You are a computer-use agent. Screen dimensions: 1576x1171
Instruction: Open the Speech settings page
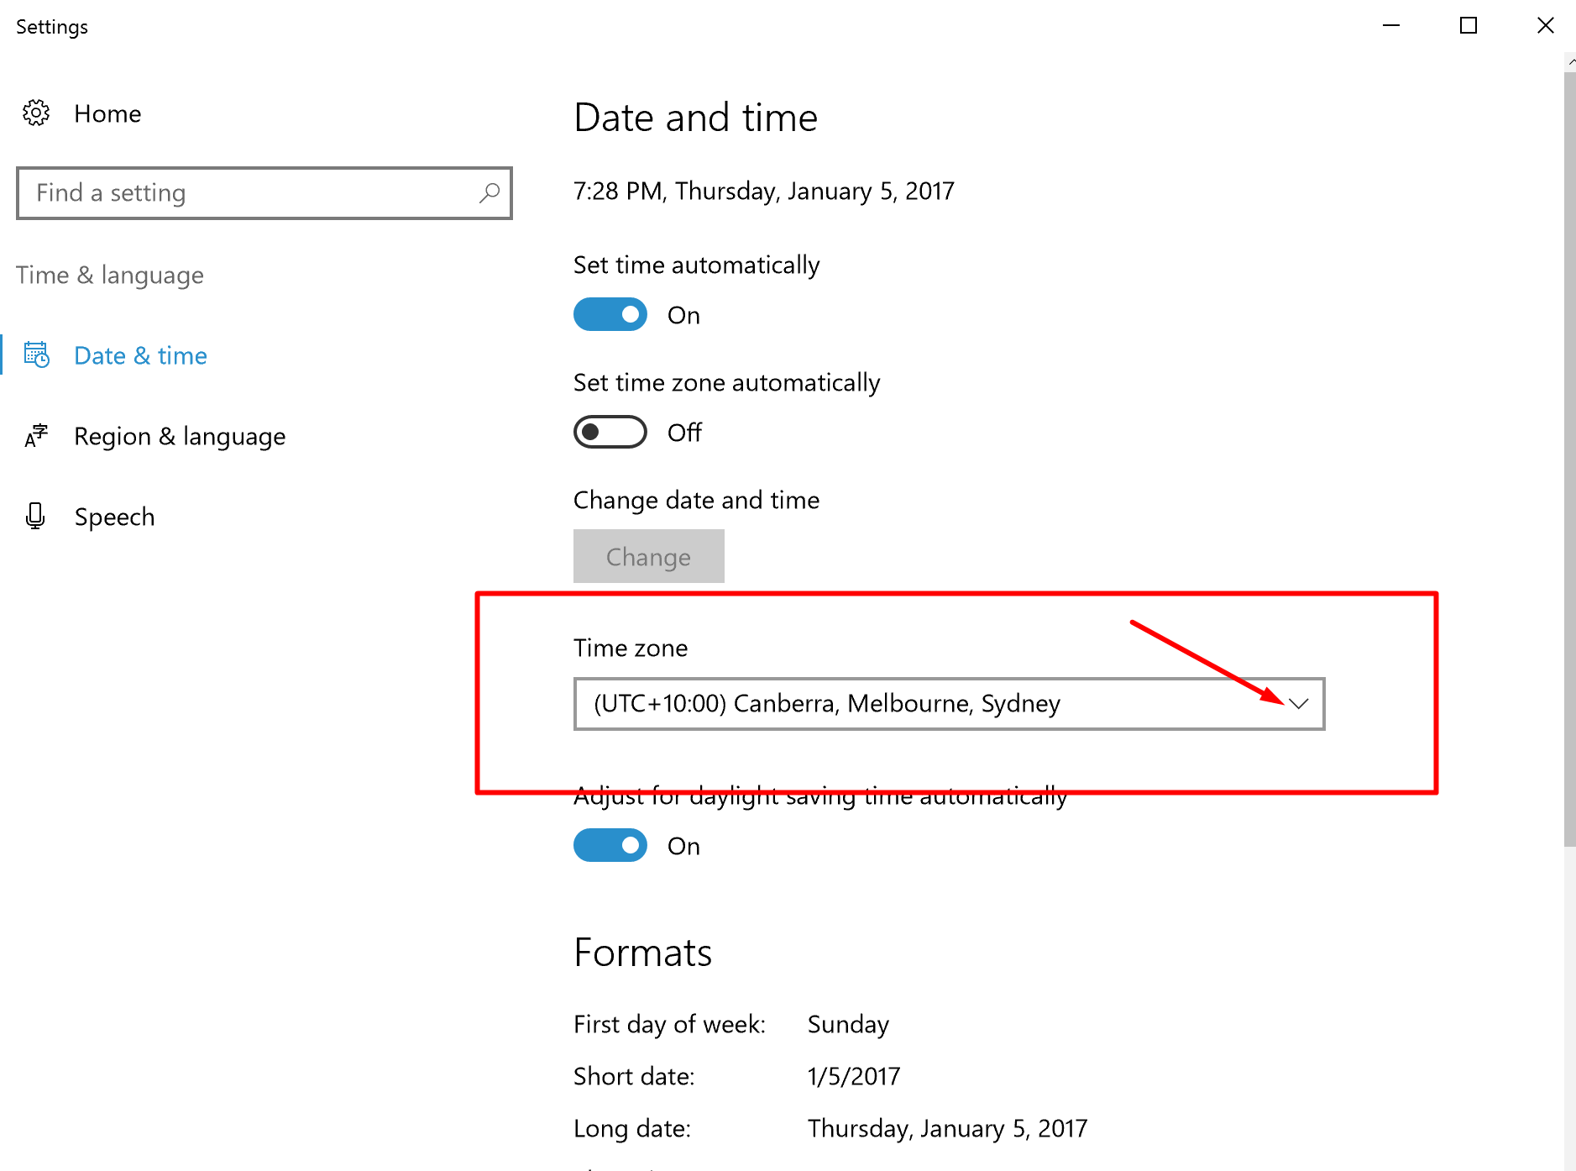[114, 516]
